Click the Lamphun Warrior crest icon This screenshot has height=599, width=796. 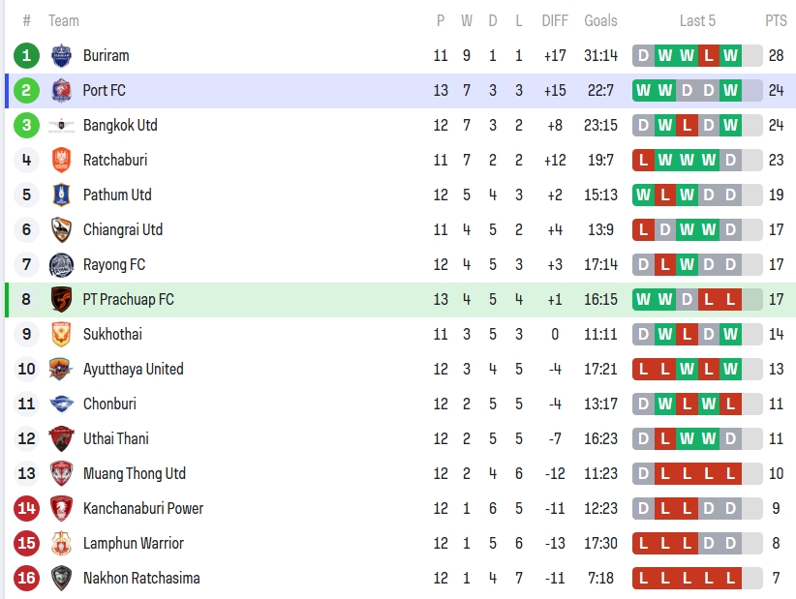[62, 543]
